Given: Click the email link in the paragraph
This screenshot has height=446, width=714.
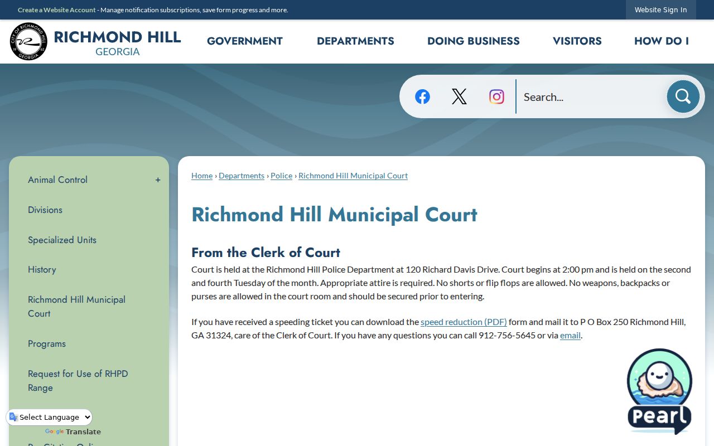Looking at the screenshot, I should (570, 335).
